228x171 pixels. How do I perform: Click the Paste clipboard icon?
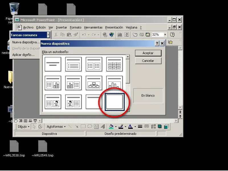(69, 34)
